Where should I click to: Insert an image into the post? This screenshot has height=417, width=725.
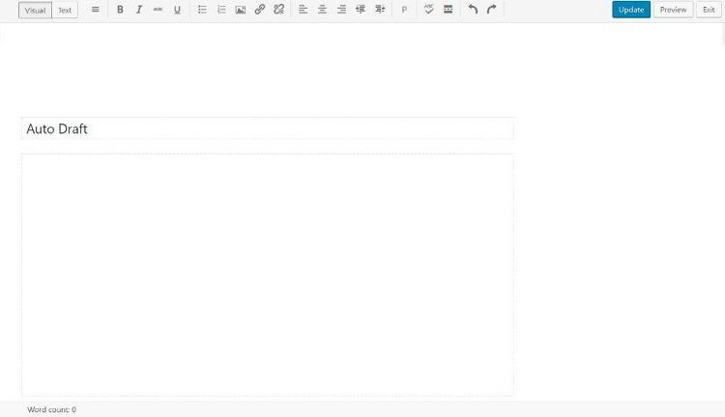click(241, 10)
